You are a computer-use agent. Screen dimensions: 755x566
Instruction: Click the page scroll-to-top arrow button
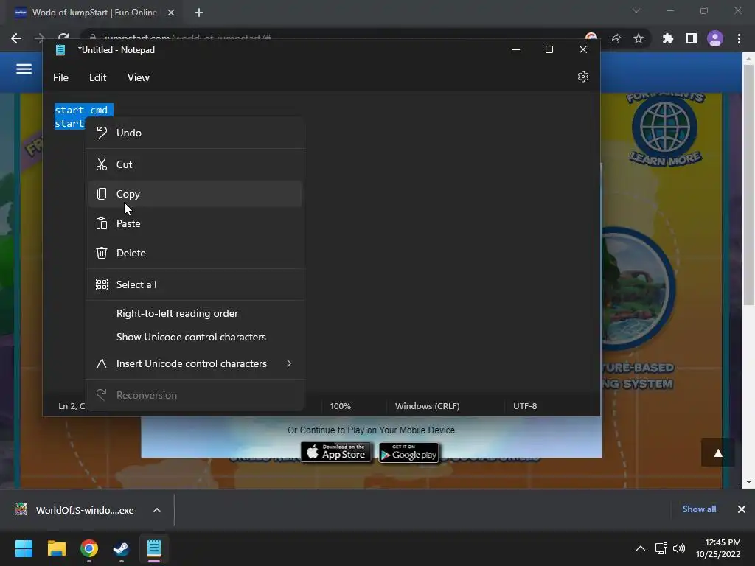point(718,453)
